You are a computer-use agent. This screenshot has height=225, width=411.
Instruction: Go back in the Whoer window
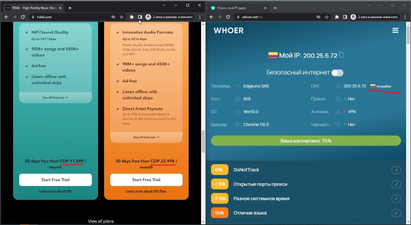point(212,17)
